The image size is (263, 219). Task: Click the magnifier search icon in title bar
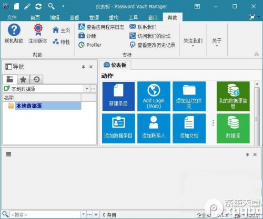[52, 6]
